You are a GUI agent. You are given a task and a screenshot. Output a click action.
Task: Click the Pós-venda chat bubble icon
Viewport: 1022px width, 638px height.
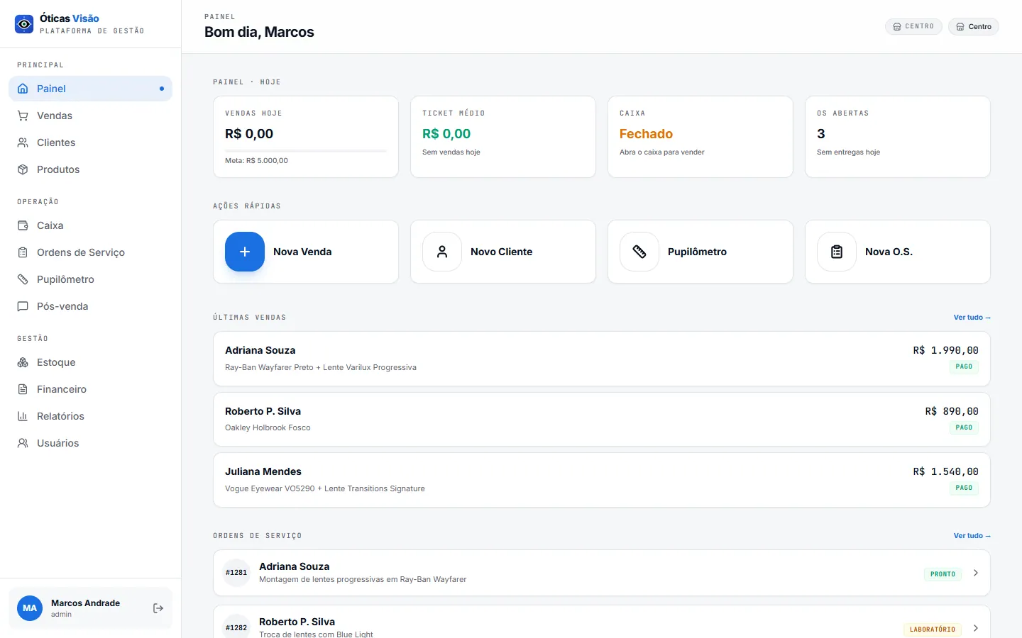pyautogui.click(x=23, y=306)
